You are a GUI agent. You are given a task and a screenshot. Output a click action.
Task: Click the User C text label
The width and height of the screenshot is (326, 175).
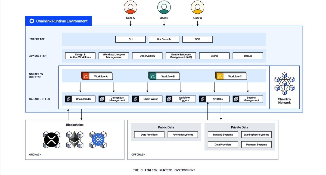pyautogui.click(x=197, y=18)
